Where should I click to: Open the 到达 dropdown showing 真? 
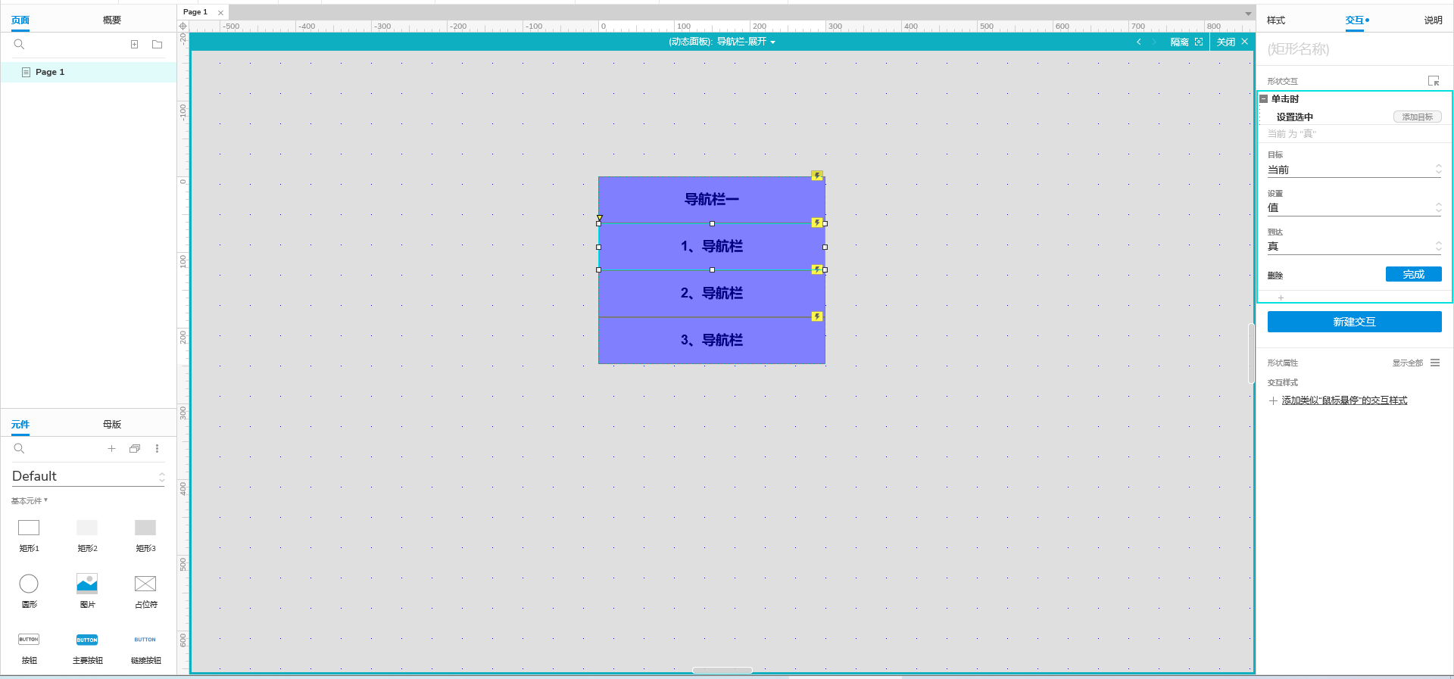[1354, 247]
